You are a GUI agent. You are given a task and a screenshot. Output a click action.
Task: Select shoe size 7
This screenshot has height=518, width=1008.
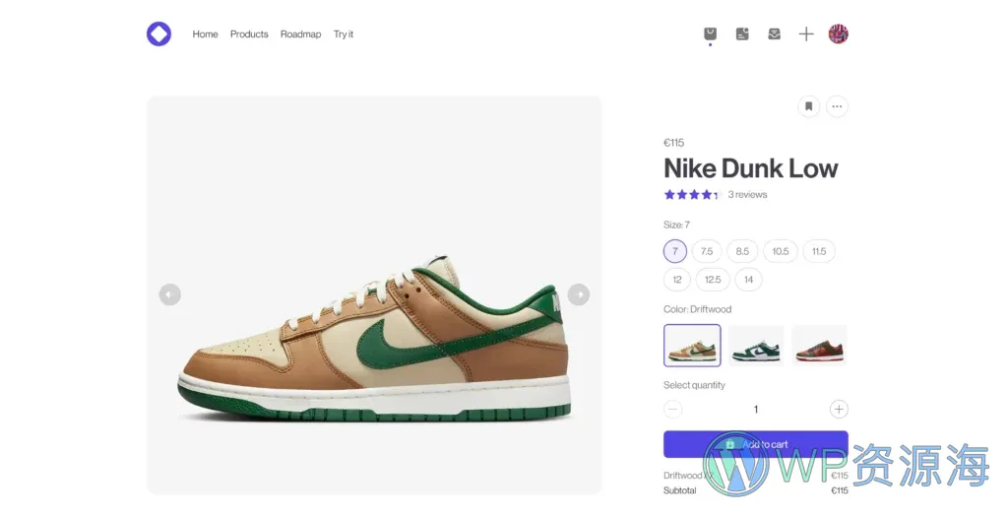675,251
